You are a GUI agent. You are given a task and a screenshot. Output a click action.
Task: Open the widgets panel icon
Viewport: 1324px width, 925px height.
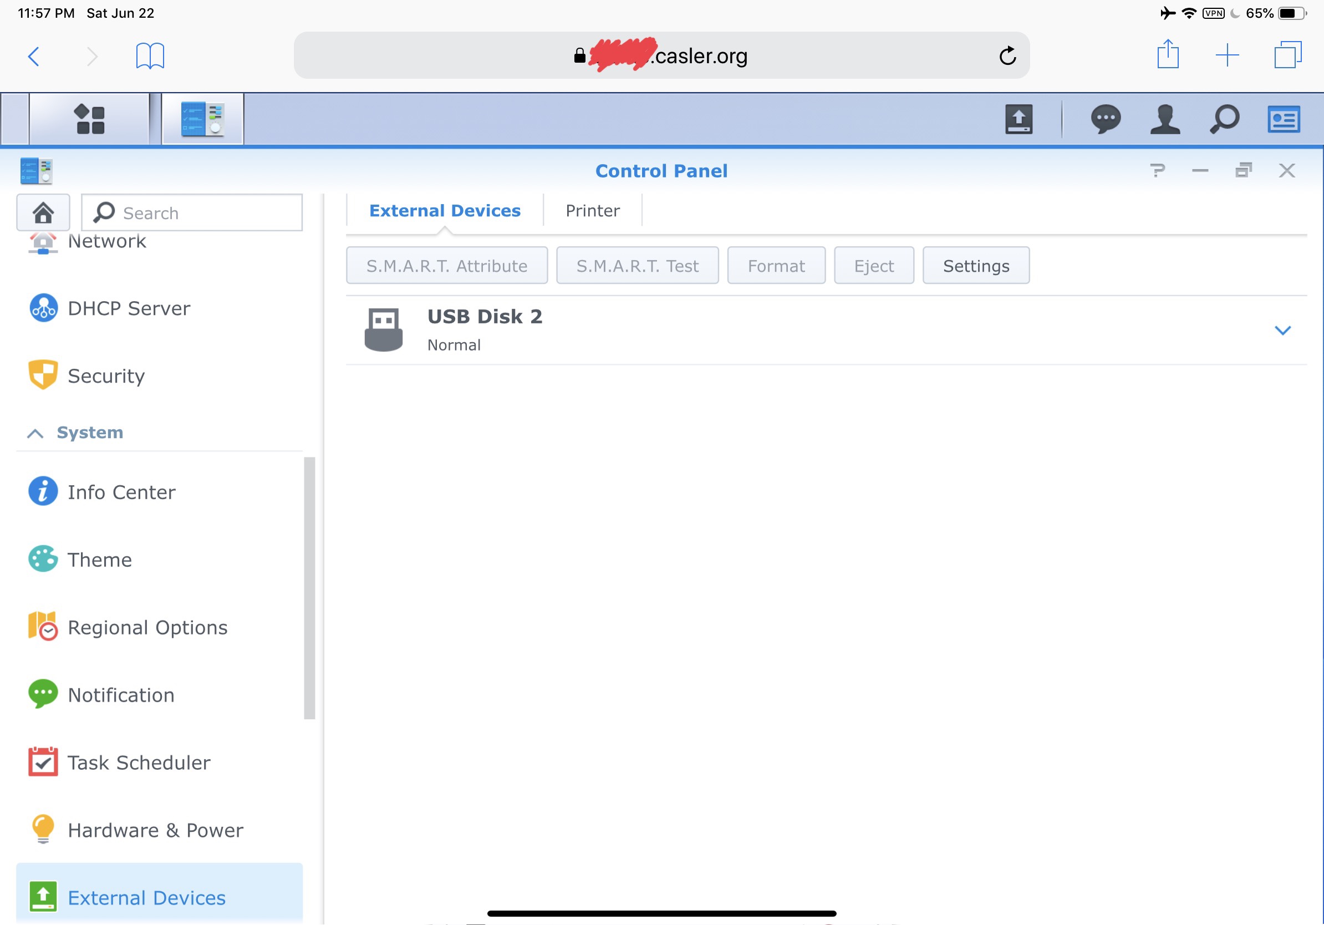(x=1283, y=119)
